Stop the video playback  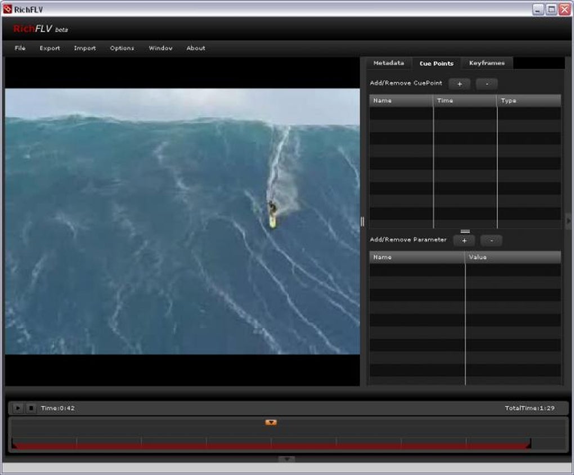point(31,408)
